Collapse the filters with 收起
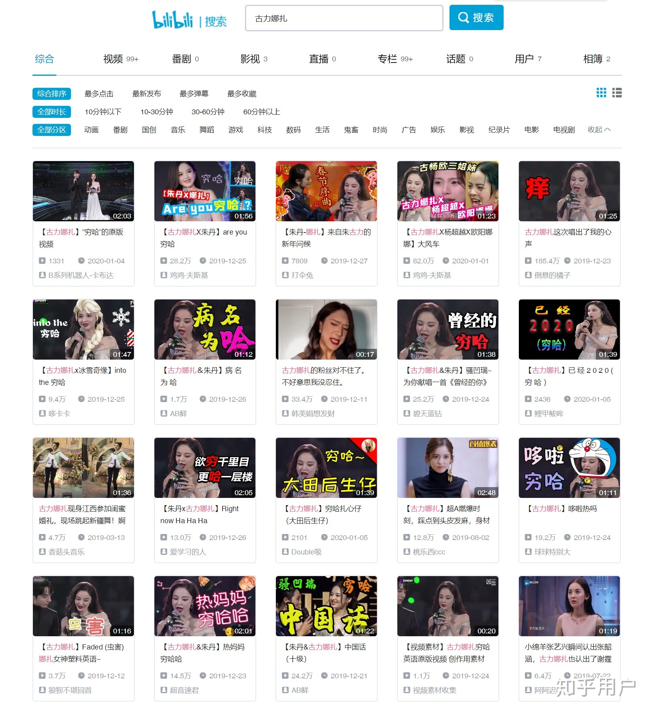Viewport: 654px width, 710px height. (x=599, y=129)
